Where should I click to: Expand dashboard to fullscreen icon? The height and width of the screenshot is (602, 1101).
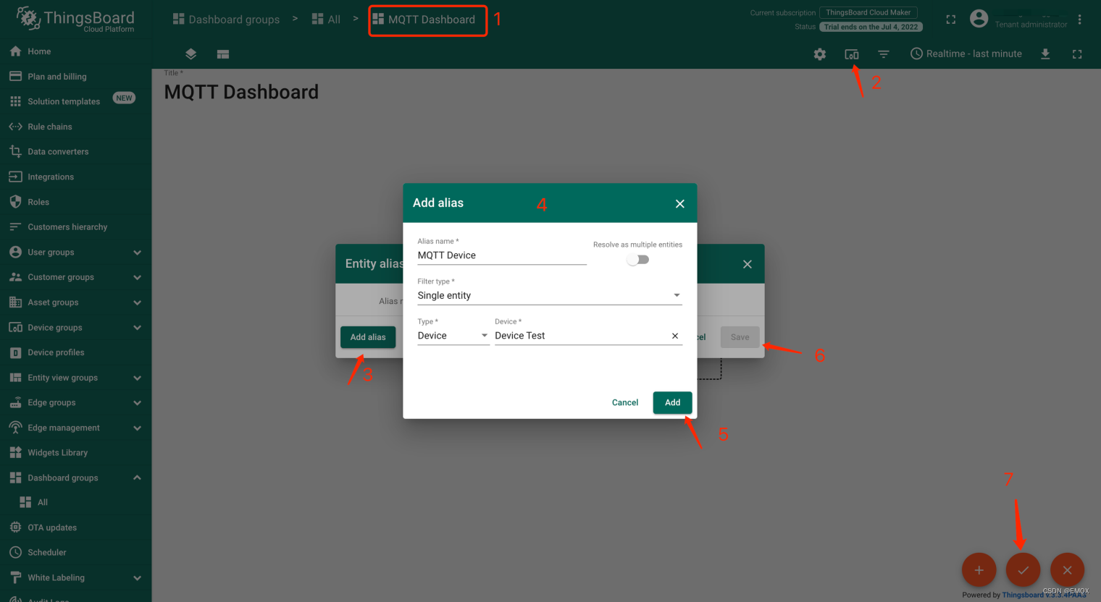coord(1077,54)
